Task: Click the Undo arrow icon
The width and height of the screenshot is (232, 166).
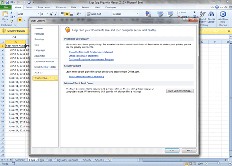Action: click(x=12, y=2)
